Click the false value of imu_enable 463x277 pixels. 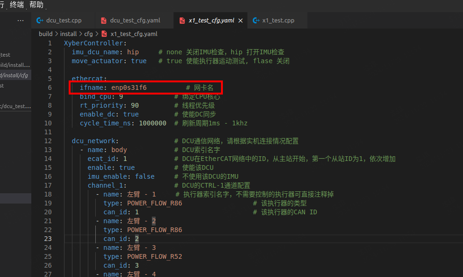click(x=144, y=176)
